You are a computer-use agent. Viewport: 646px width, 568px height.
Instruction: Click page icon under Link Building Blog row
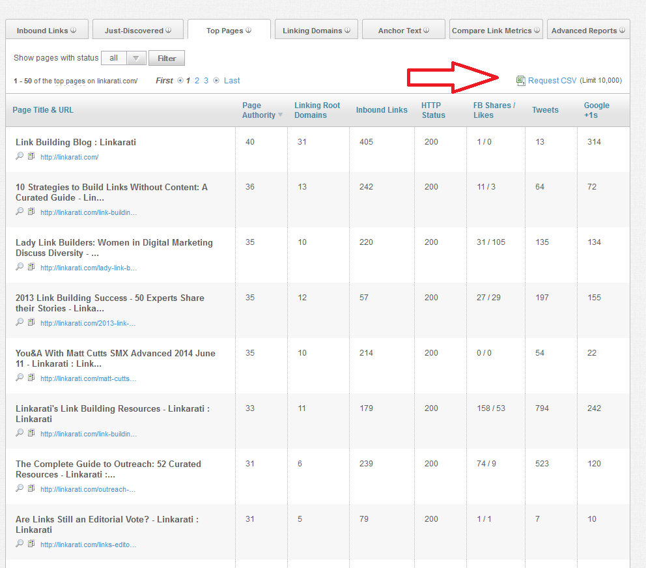[31, 156]
